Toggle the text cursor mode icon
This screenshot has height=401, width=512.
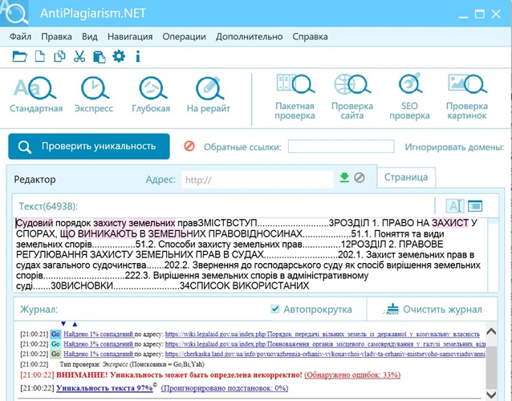click(455, 206)
